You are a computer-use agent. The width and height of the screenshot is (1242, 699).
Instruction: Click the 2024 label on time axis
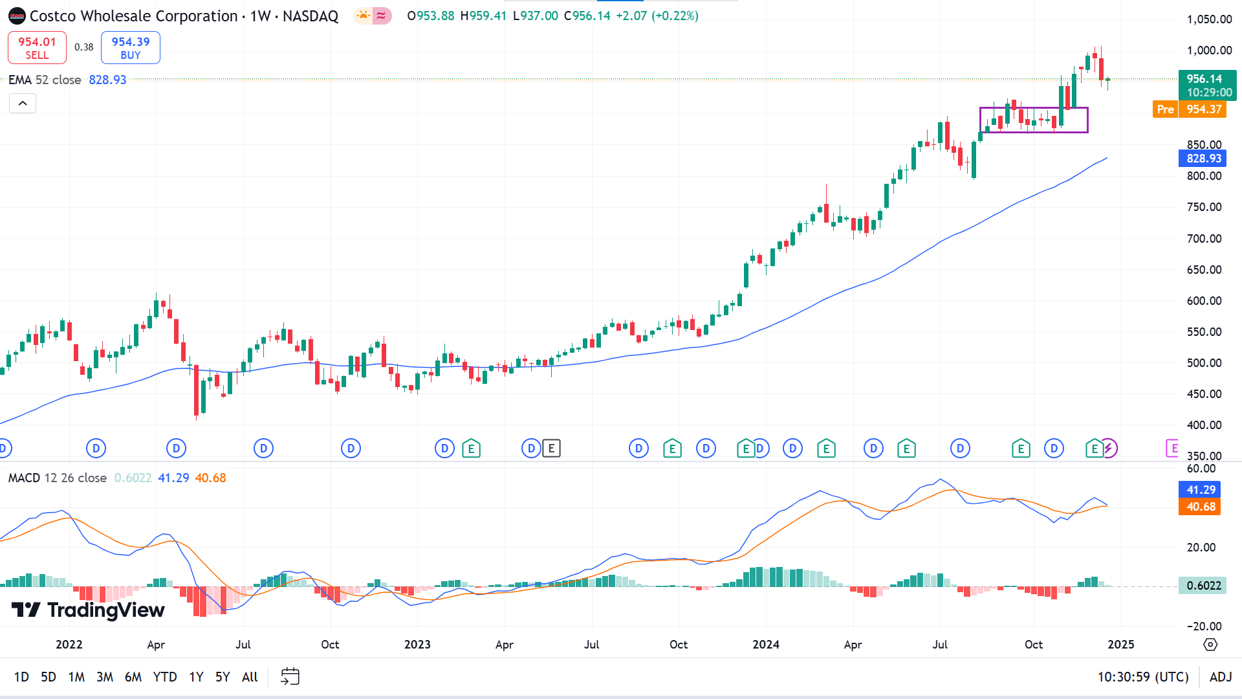click(x=766, y=645)
